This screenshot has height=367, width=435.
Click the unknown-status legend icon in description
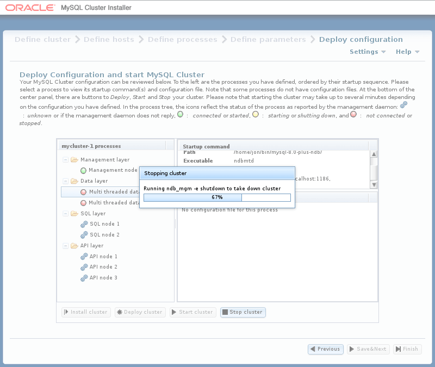pyautogui.click(x=403, y=105)
